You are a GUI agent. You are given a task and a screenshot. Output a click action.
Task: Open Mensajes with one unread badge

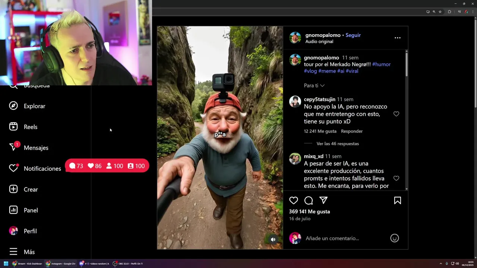pos(29,148)
